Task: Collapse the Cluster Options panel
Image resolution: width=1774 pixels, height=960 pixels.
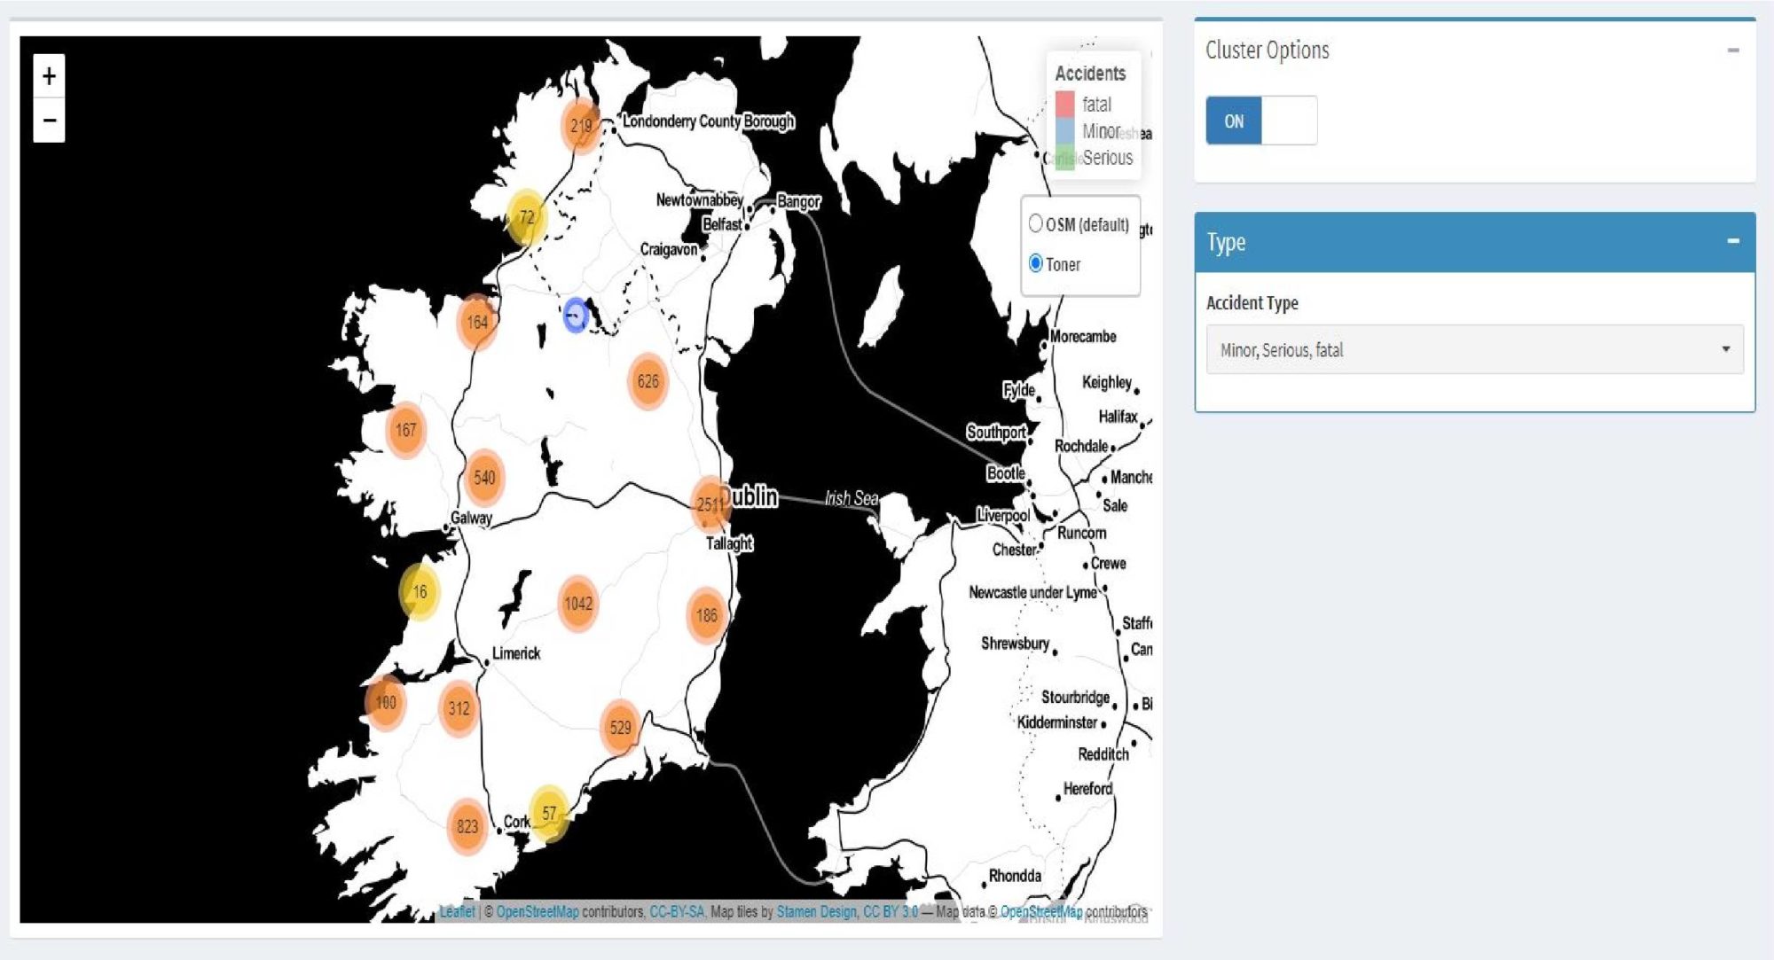Action: coord(1732,51)
